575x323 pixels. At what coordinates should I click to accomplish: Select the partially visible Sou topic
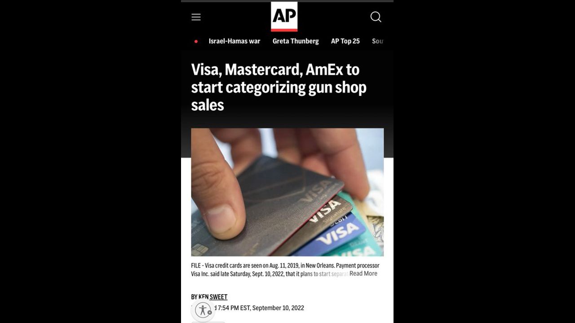click(x=378, y=41)
